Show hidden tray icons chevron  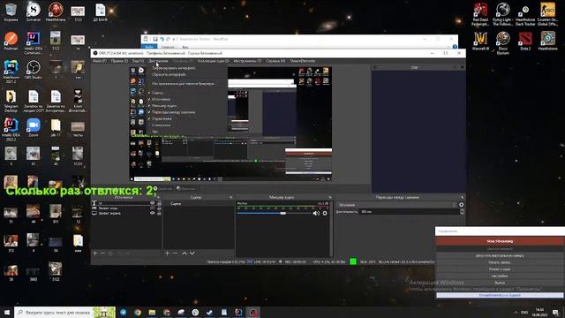[516, 312]
